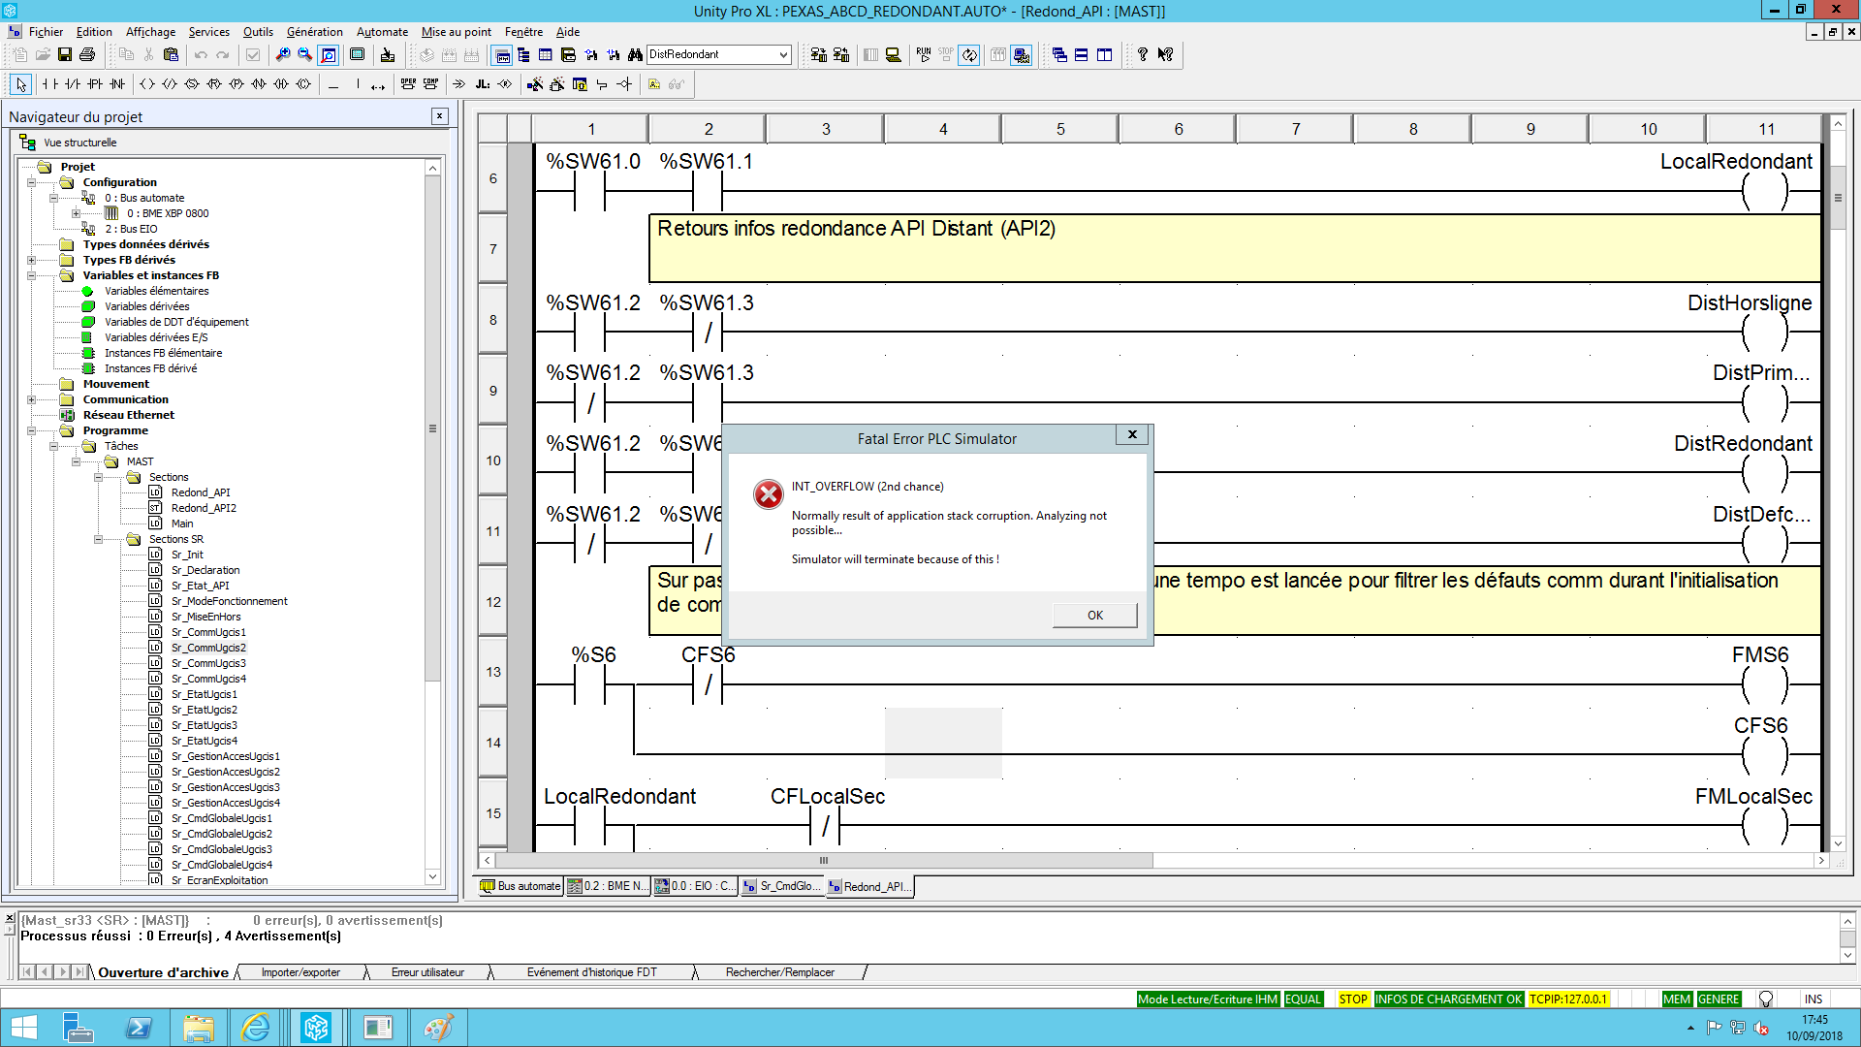Open the Importer/exporter output tab

(x=300, y=972)
